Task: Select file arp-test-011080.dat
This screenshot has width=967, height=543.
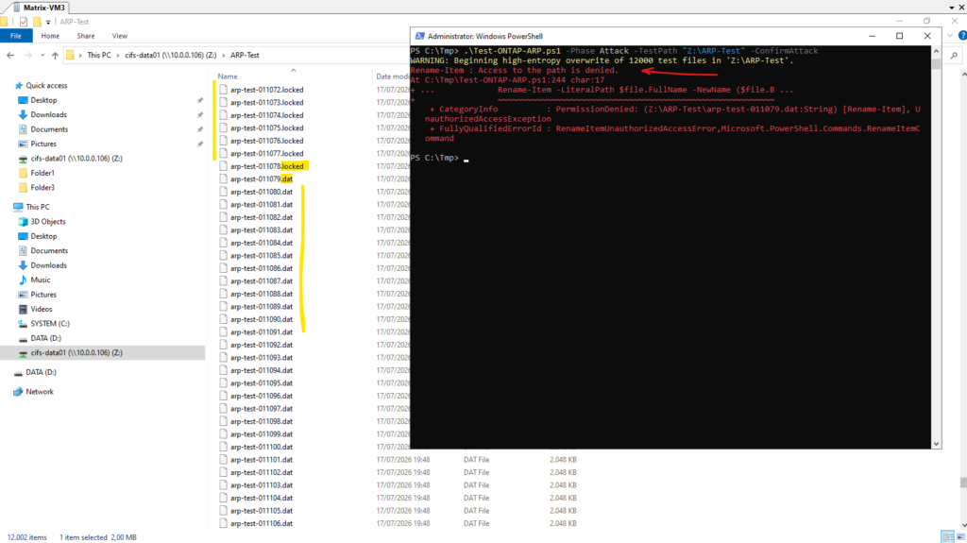Action: tap(262, 192)
